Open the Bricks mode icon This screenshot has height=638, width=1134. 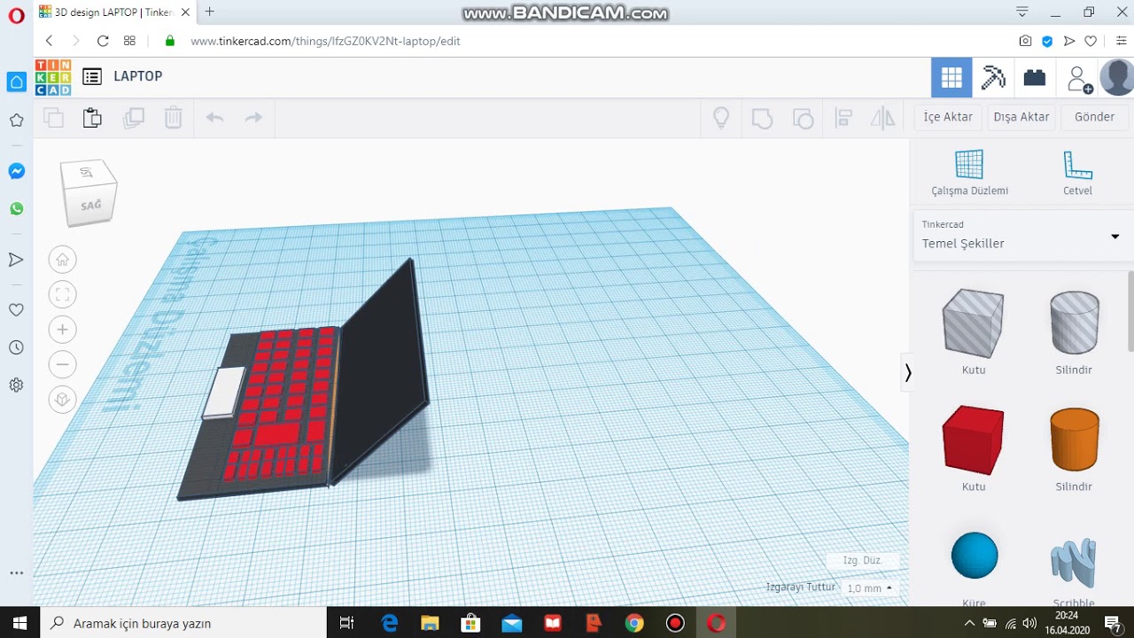[x=1034, y=77]
